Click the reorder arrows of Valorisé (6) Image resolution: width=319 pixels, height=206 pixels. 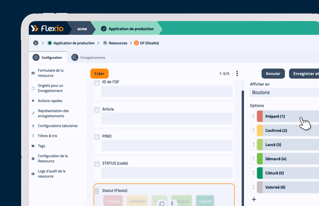(x=254, y=187)
